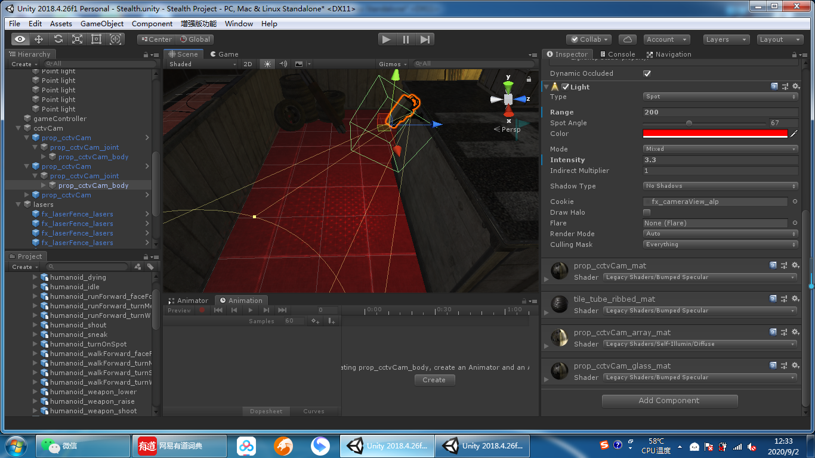Toggle Dynamic Occluded checkbox
The height and width of the screenshot is (458, 815).
647,73
